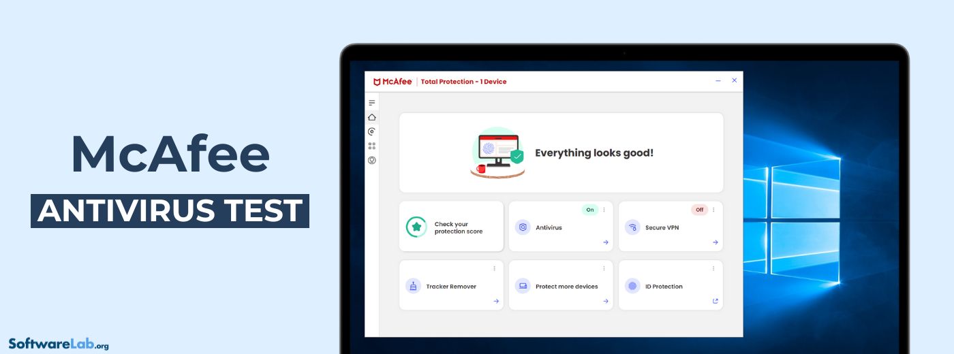Click the protection score star icon

[x=416, y=227]
